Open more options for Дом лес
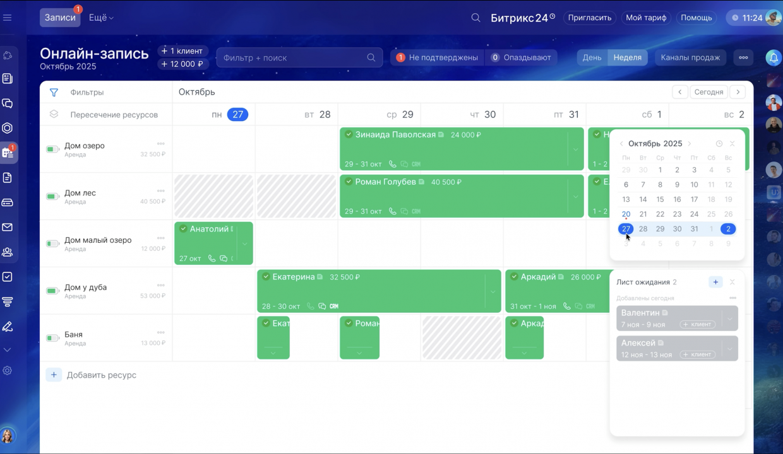Viewport: 783px width, 454px height. click(x=161, y=191)
